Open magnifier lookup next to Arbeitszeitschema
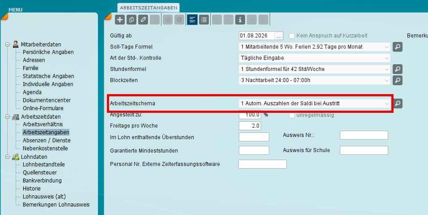 tap(398, 103)
